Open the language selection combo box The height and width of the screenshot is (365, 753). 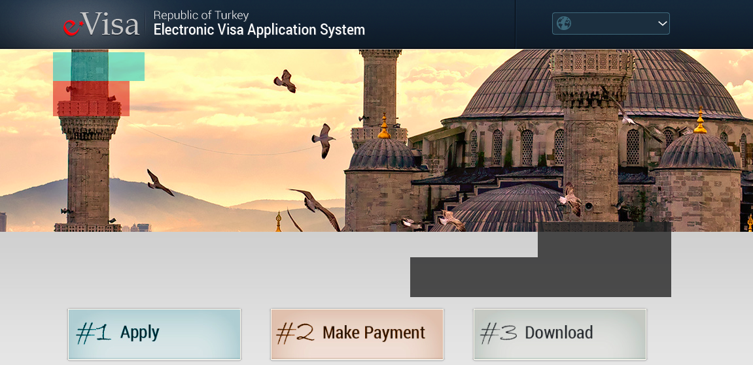coord(611,24)
